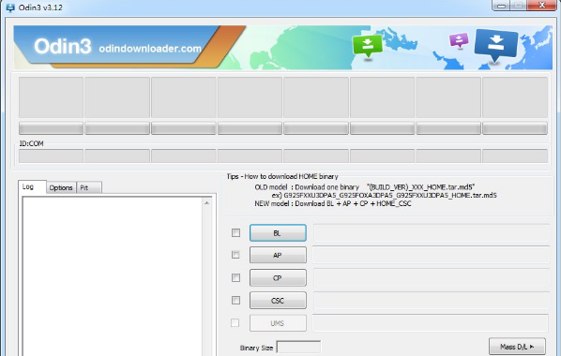Choose an AP firmware file via AP button

[278, 255]
